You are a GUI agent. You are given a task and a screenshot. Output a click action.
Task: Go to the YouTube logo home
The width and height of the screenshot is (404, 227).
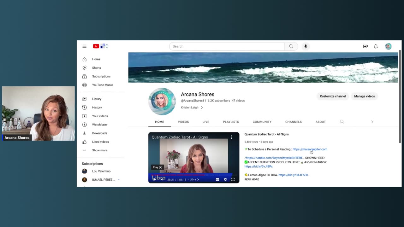101,46
